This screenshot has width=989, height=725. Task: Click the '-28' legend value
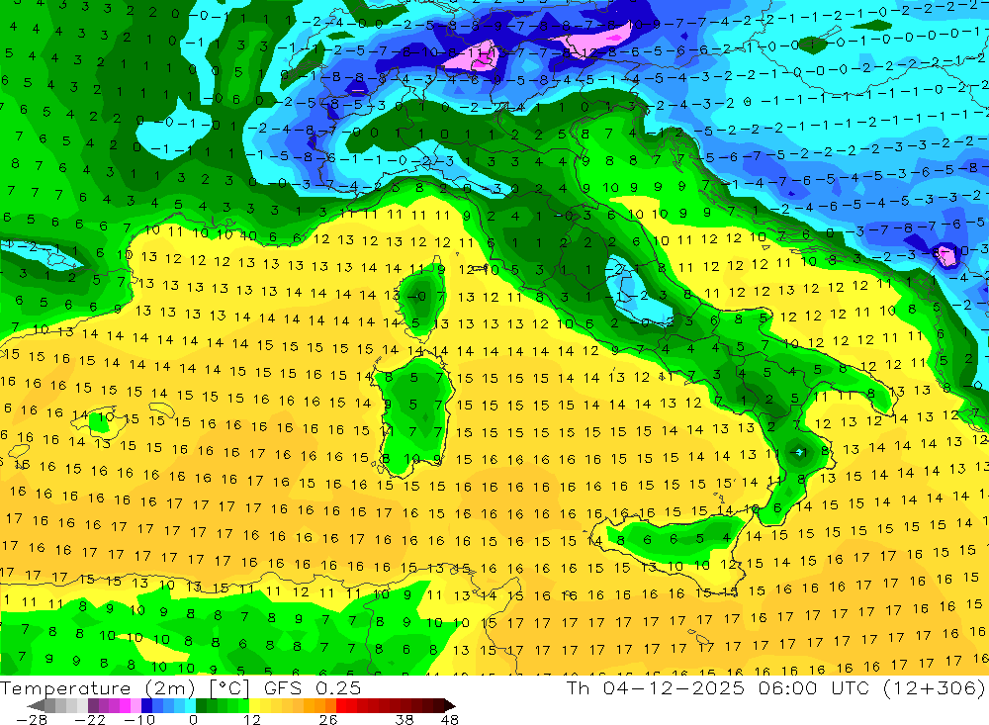point(31,719)
